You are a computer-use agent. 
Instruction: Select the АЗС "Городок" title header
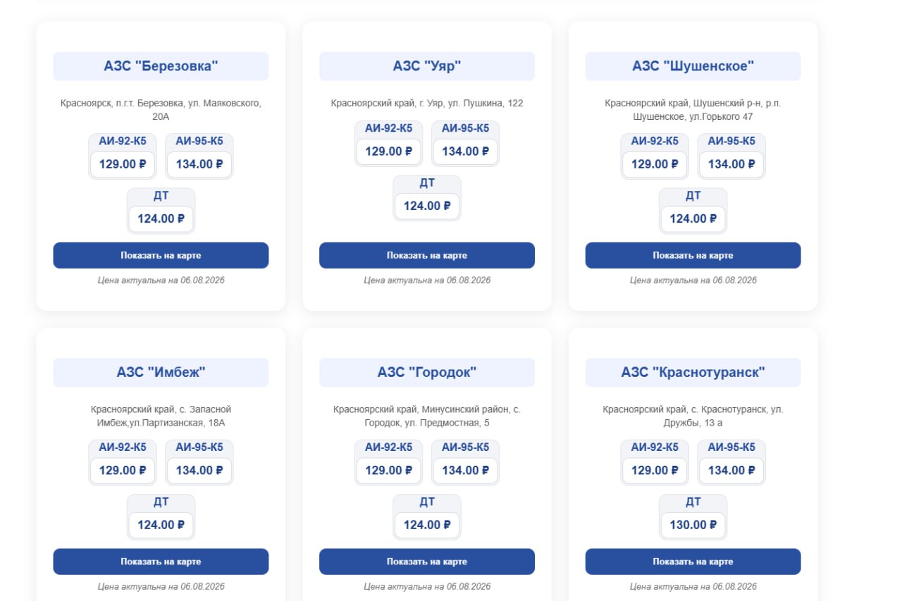point(427,372)
